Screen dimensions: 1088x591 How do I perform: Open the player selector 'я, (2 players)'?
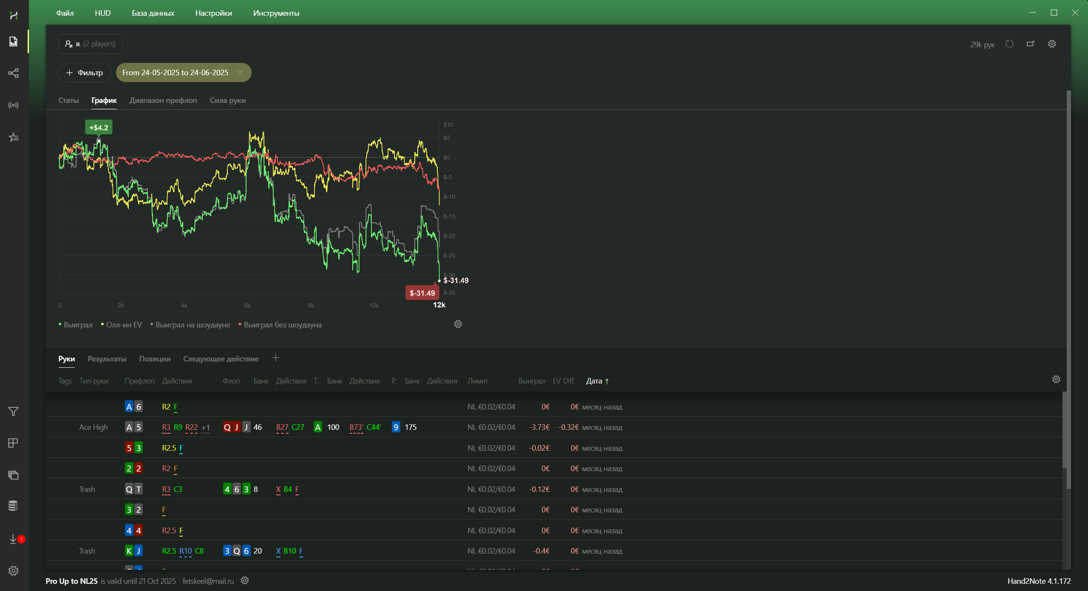(90, 44)
